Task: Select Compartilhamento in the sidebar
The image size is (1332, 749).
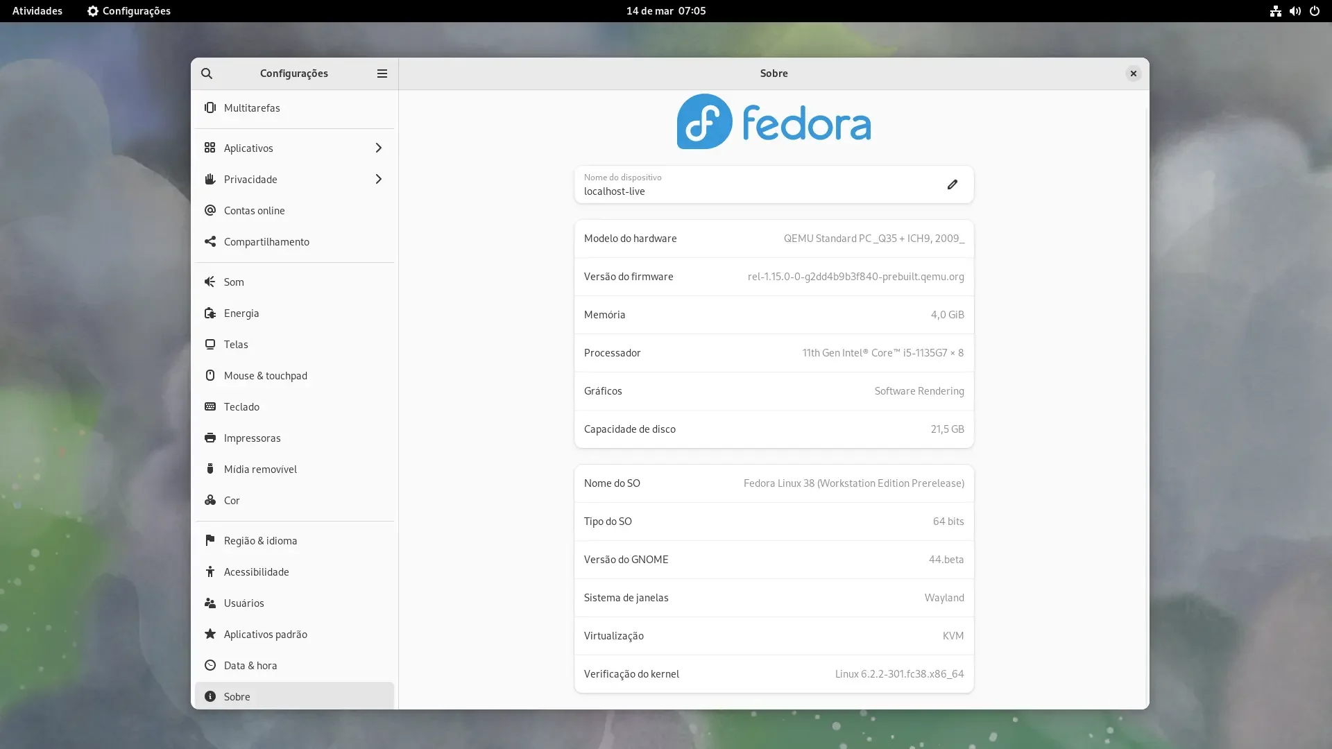Action: point(294,241)
